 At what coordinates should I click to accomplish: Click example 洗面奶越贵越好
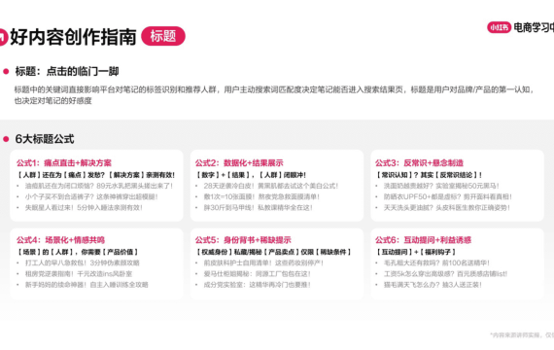point(441,186)
